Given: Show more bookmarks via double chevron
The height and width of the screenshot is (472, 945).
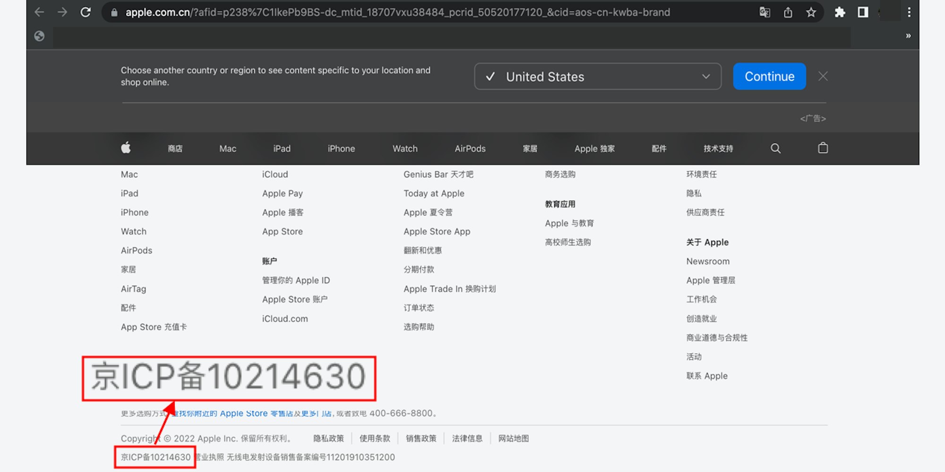Looking at the screenshot, I should point(908,36).
